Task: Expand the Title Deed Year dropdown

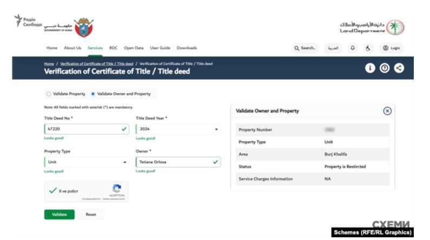Action: click(x=178, y=129)
